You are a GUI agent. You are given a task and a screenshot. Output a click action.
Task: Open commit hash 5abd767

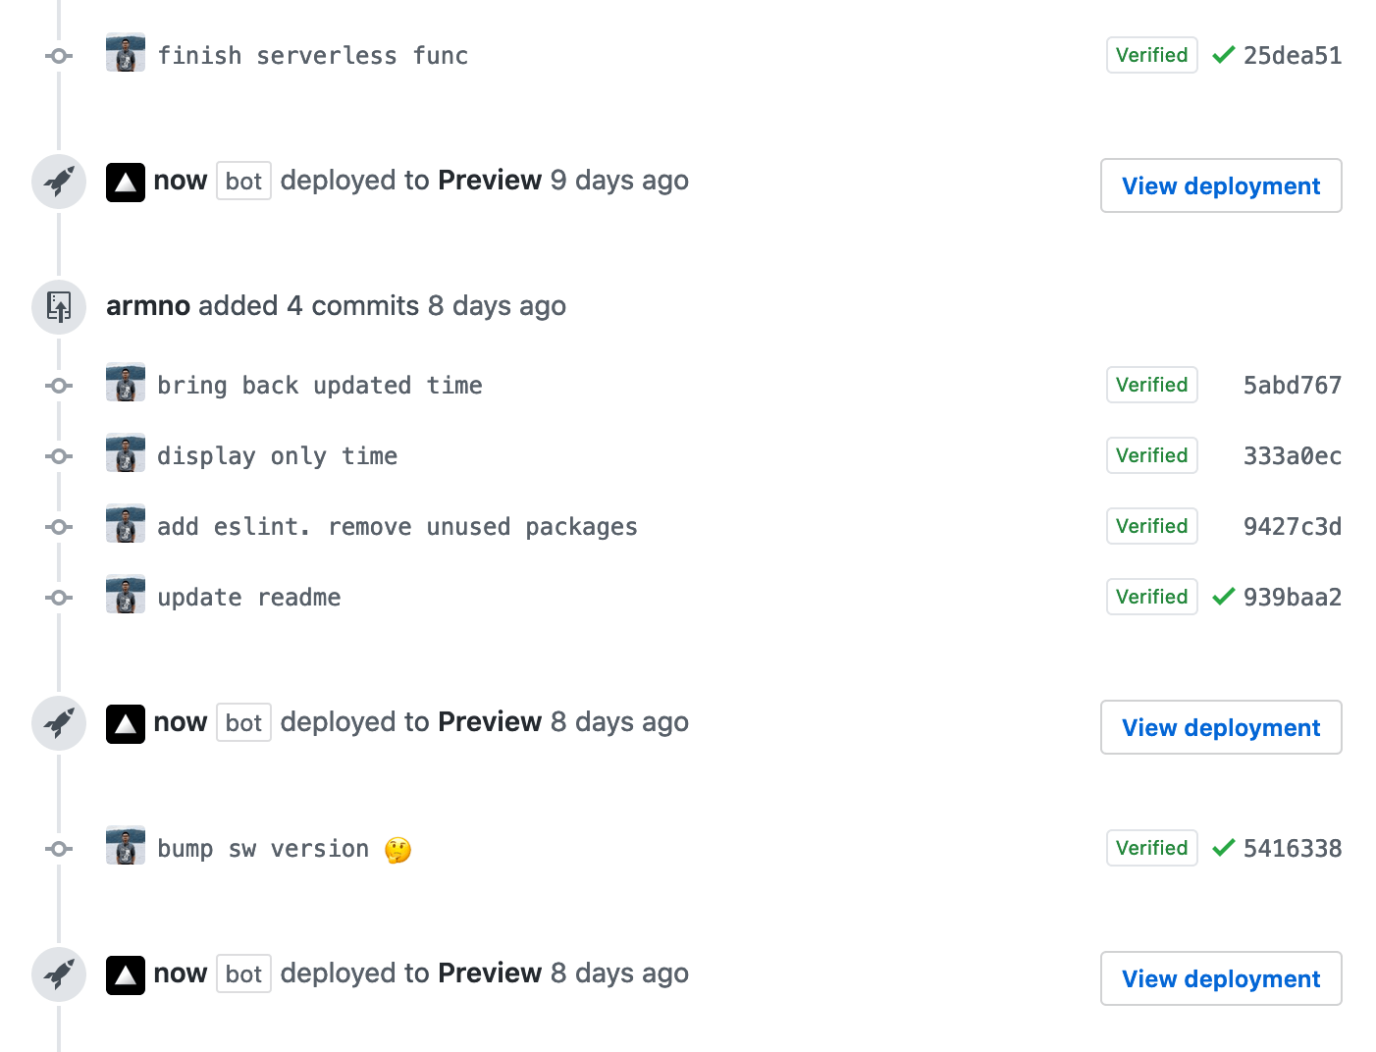pyautogui.click(x=1292, y=385)
